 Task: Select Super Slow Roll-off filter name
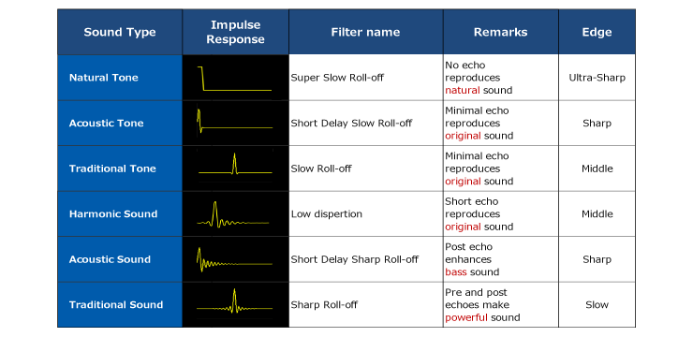(337, 78)
